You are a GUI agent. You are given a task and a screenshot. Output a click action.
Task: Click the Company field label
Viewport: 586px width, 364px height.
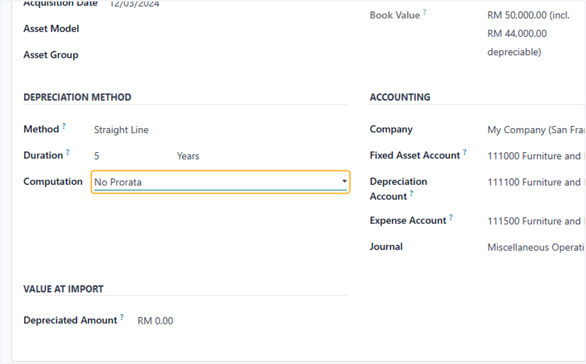coord(391,129)
